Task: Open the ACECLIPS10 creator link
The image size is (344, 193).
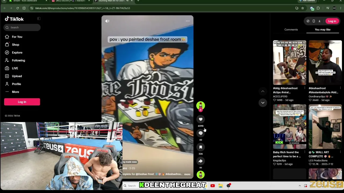Action: (x=280, y=96)
